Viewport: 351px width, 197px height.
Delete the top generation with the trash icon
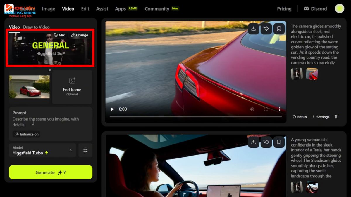[x=336, y=116]
